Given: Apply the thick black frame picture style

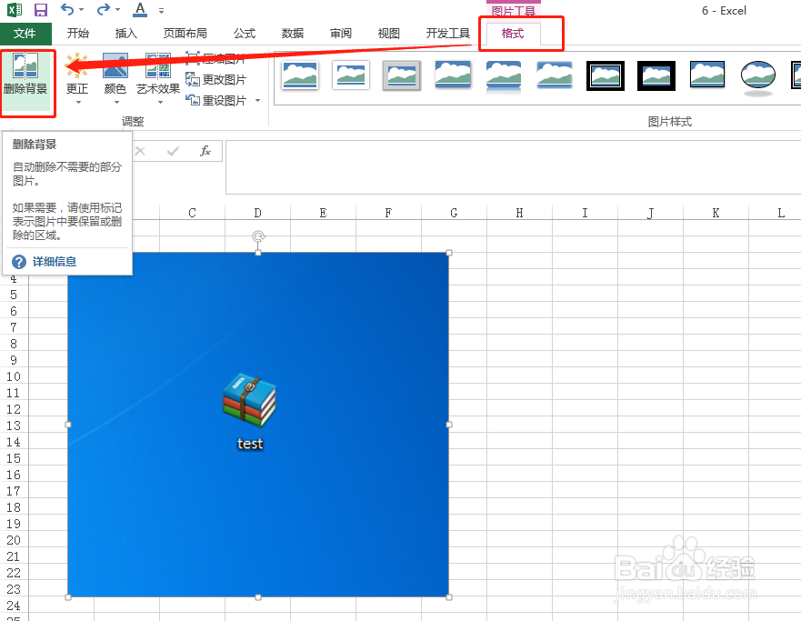Looking at the screenshot, I should click(656, 75).
